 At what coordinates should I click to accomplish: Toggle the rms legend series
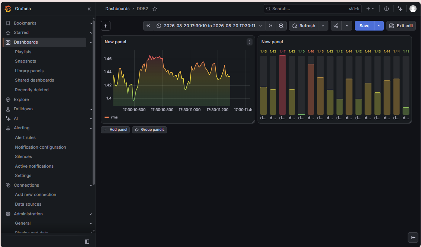(114, 117)
